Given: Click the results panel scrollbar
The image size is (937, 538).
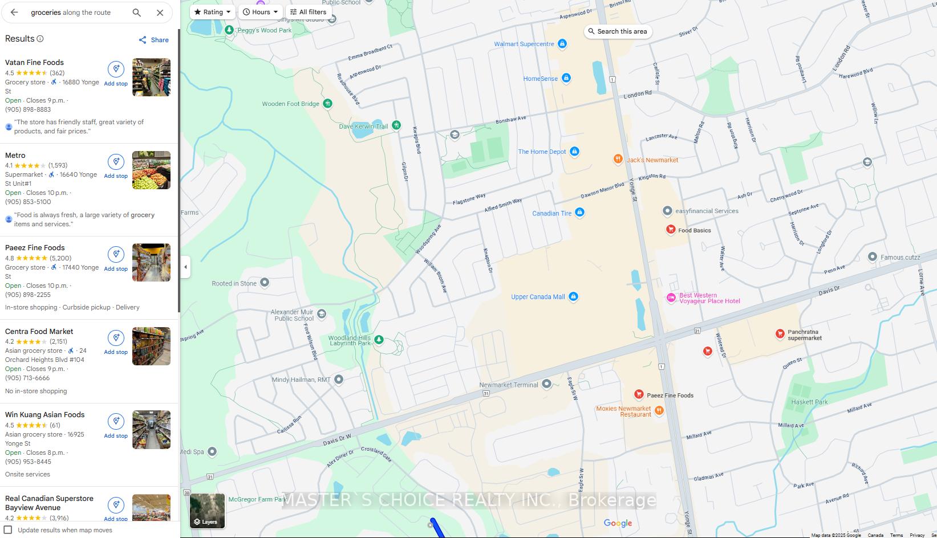Looking at the screenshot, I should (179, 170).
